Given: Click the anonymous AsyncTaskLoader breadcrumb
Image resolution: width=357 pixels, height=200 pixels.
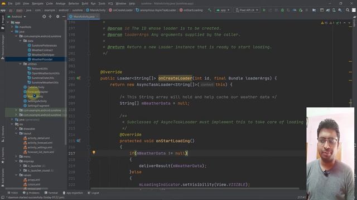Looking at the screenshot, I should 156,10.
